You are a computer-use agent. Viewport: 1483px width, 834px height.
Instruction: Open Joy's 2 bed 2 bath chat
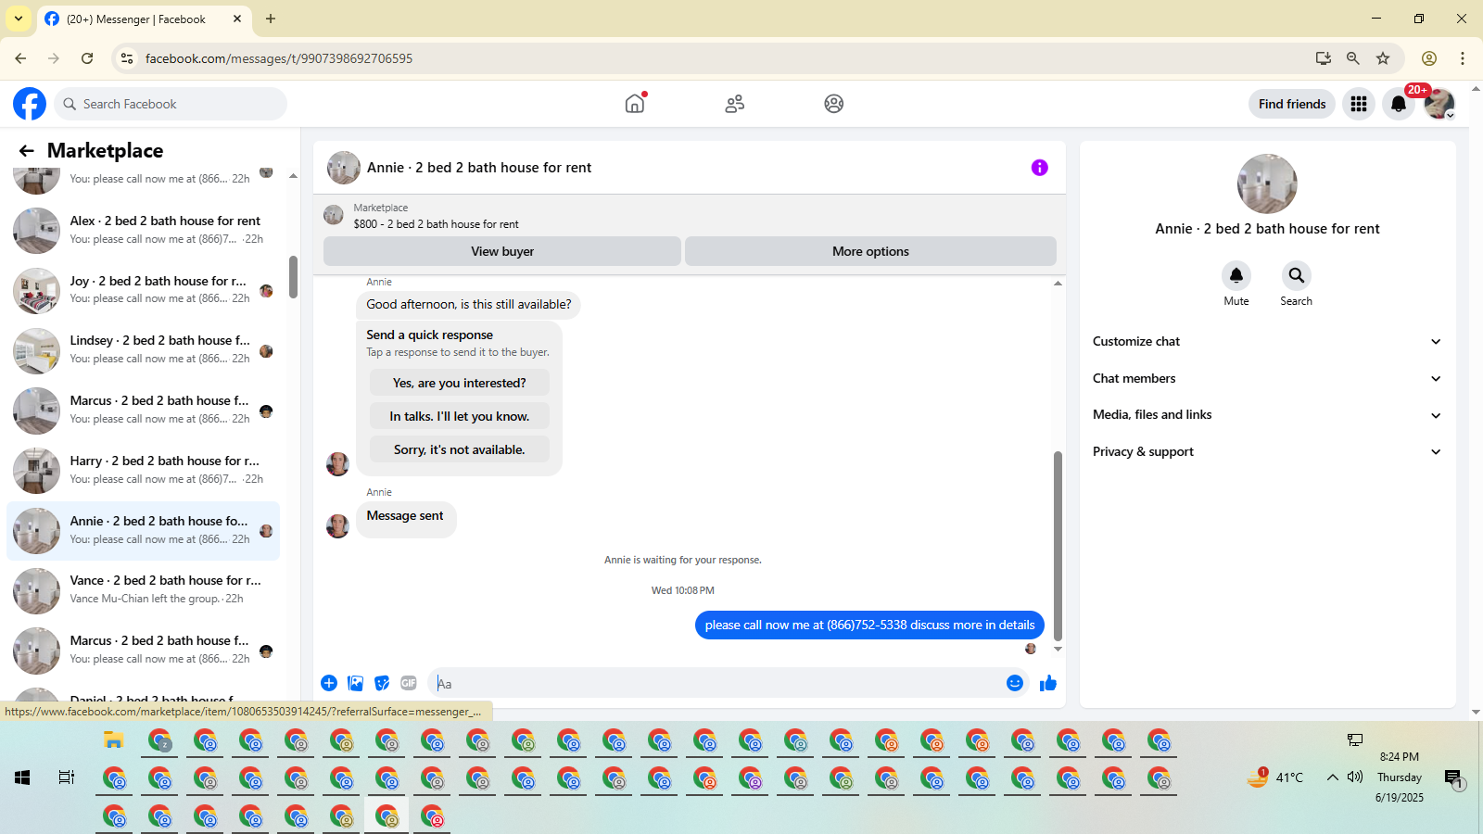pyautogui.click(x=144, y=290)
